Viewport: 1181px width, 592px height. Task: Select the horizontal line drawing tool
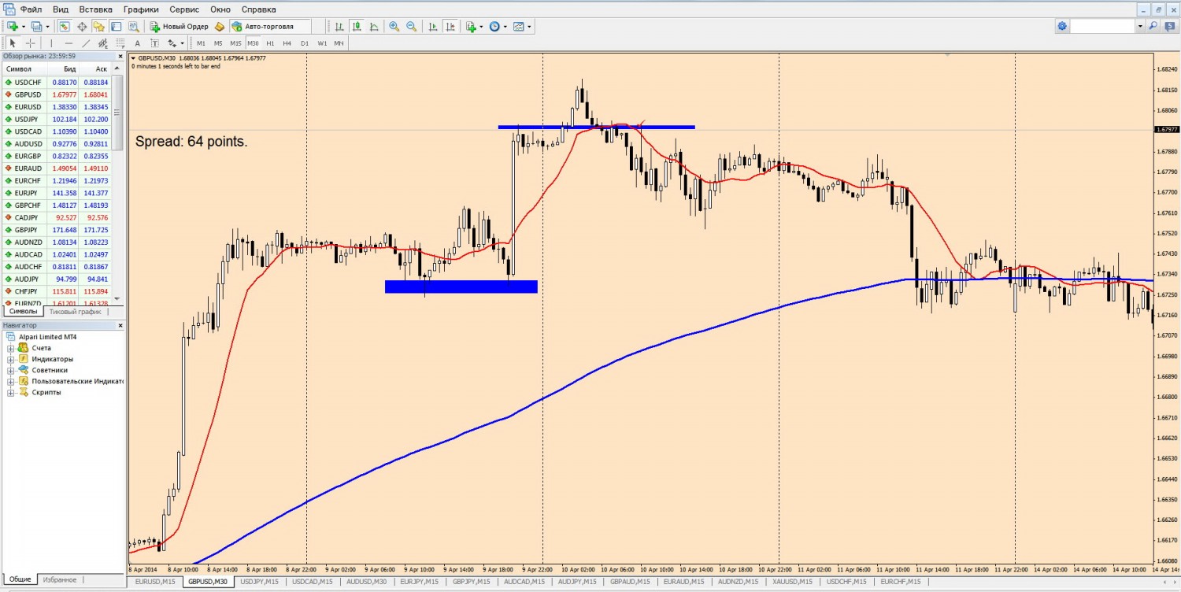point(68,43)
